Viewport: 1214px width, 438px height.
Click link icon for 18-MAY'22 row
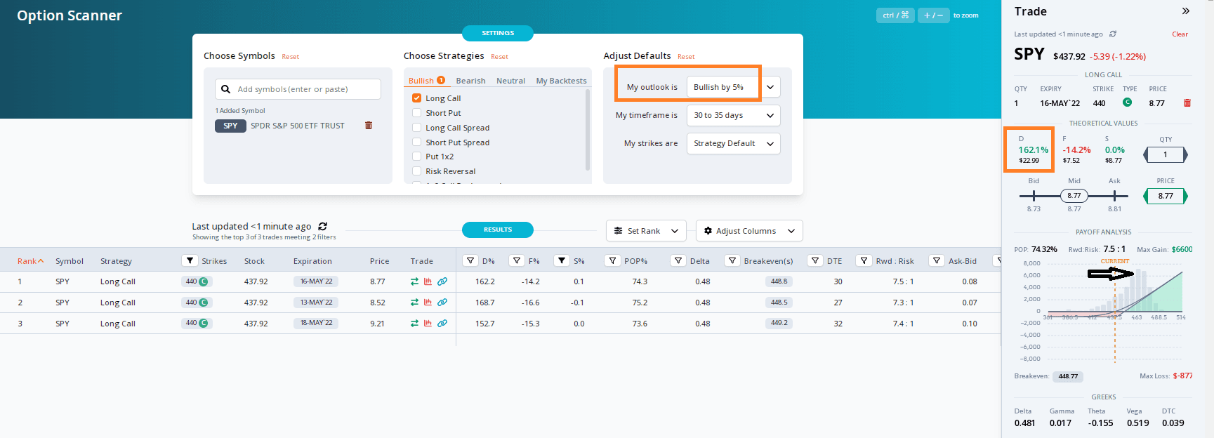[442, 324]
